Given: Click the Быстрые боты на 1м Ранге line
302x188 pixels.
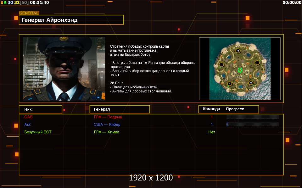Looking at the screenshot, I should click(153, 63).
